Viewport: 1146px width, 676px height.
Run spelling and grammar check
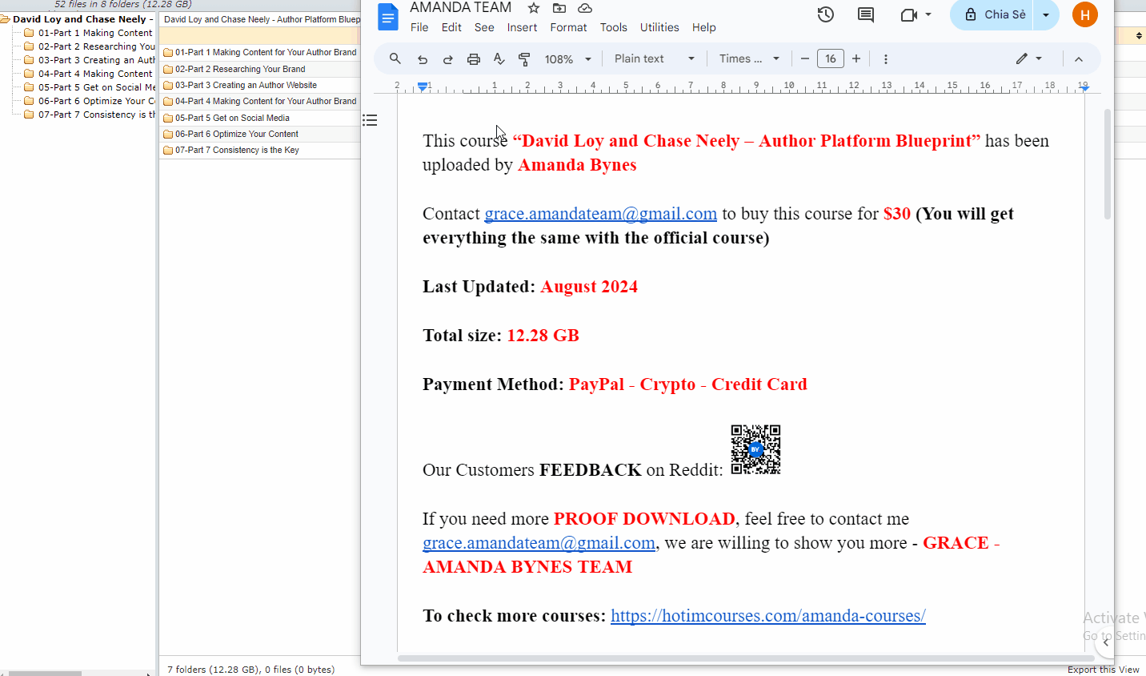499,58
